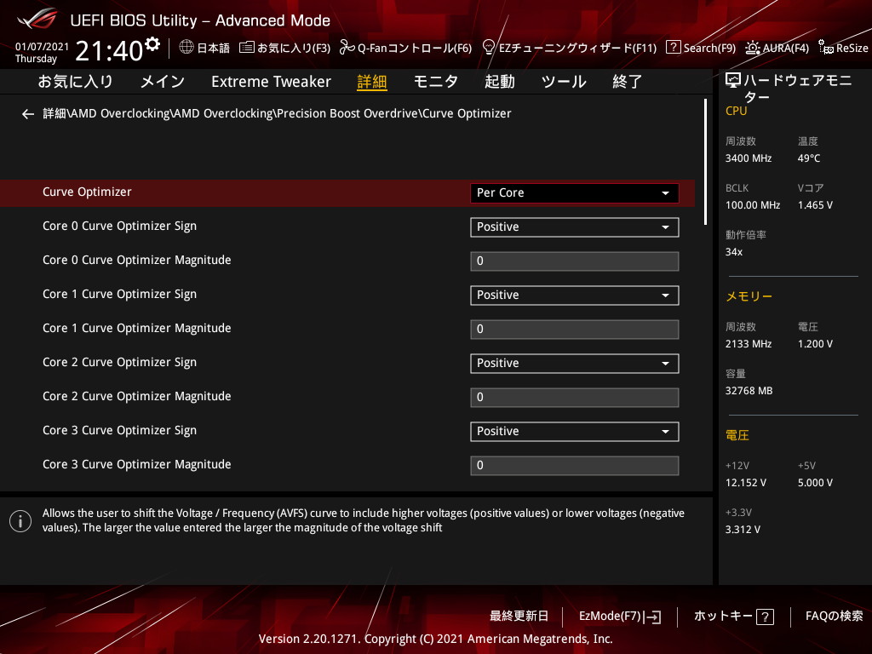The image size is (872, 654).
Task: Click the 34x ratio value
Action: [x=734, y=252]
